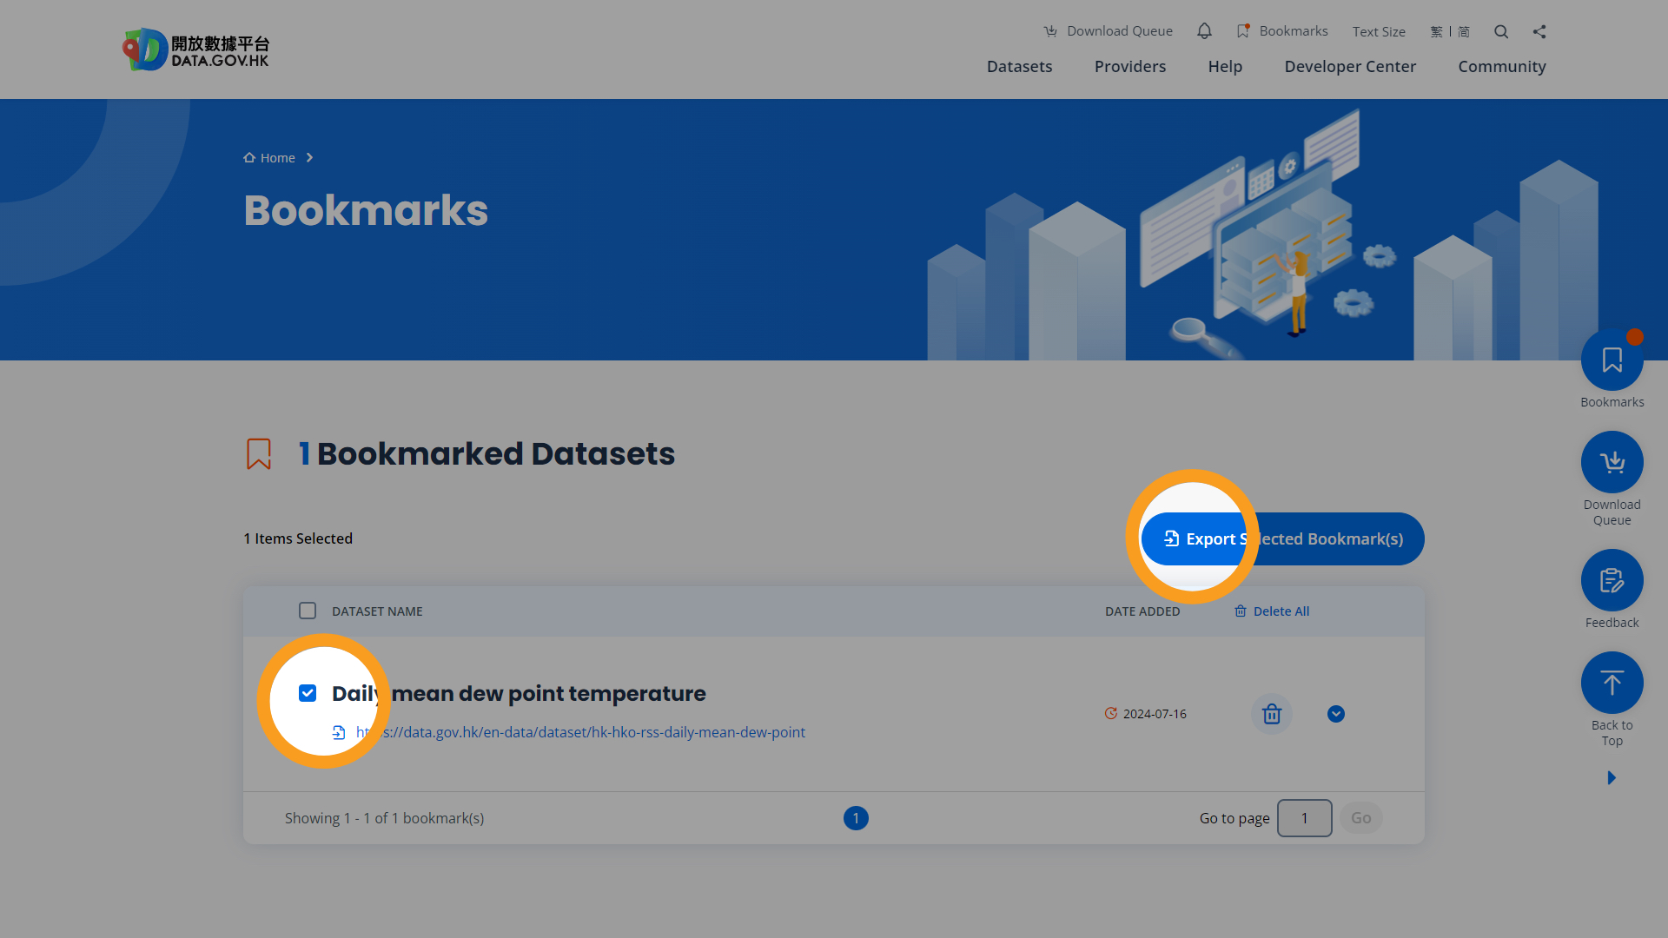Screen dimensions: 1668x938
Task: Click the Bookmarks sidebar icon
Action: (1612, 360)
